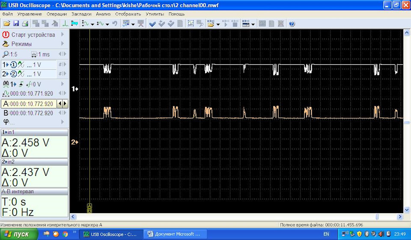The height and width of the screenshot is (240, 411).
Task: Open the Анализ menu
Action: [x=103, y=14]
